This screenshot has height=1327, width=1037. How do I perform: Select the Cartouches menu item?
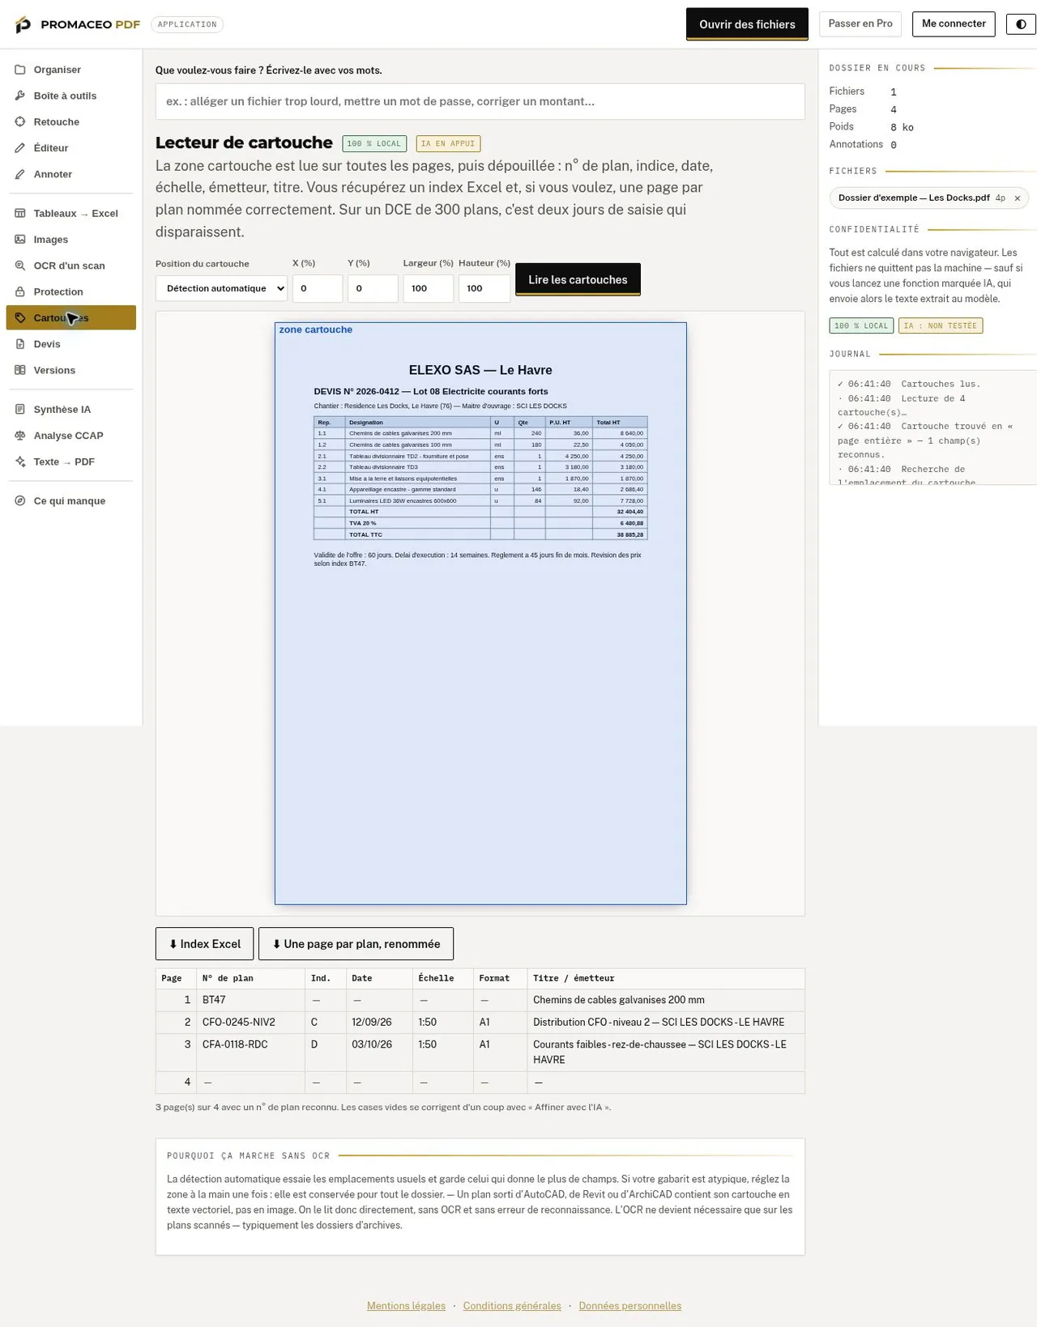click(71, 317)
